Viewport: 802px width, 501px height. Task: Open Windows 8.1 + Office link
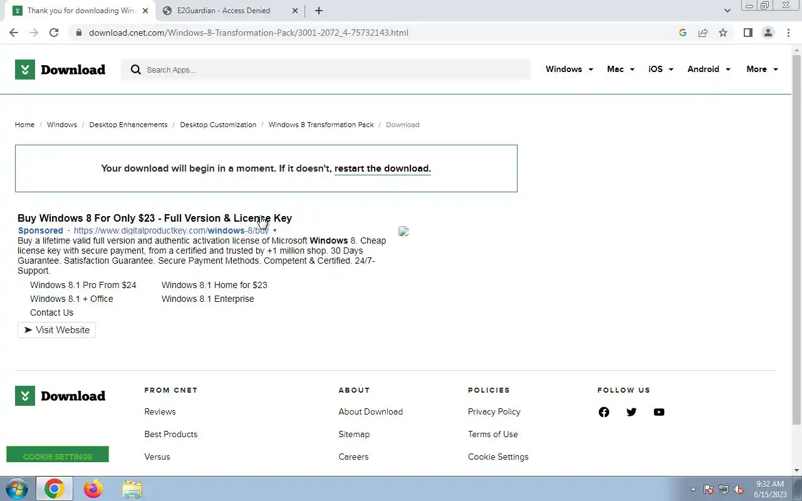pyautogui.click(x=71, y=299)
